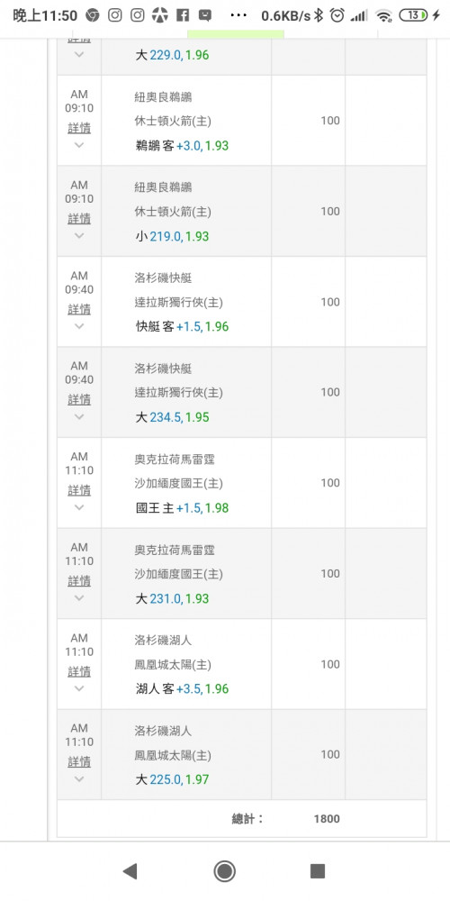Viewport: 450px width, 901px height.
Task: Tap the Android recent apps square
Action: pyautogui.click(x=318, y=871)
